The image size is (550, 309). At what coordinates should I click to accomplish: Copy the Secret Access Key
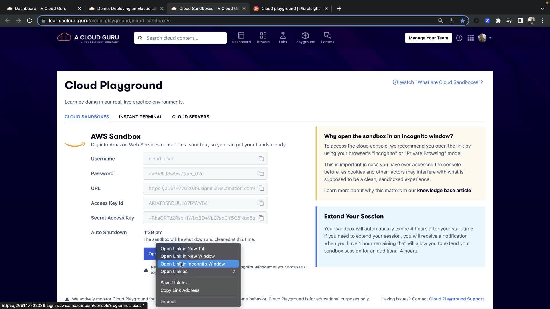point(261,218)
